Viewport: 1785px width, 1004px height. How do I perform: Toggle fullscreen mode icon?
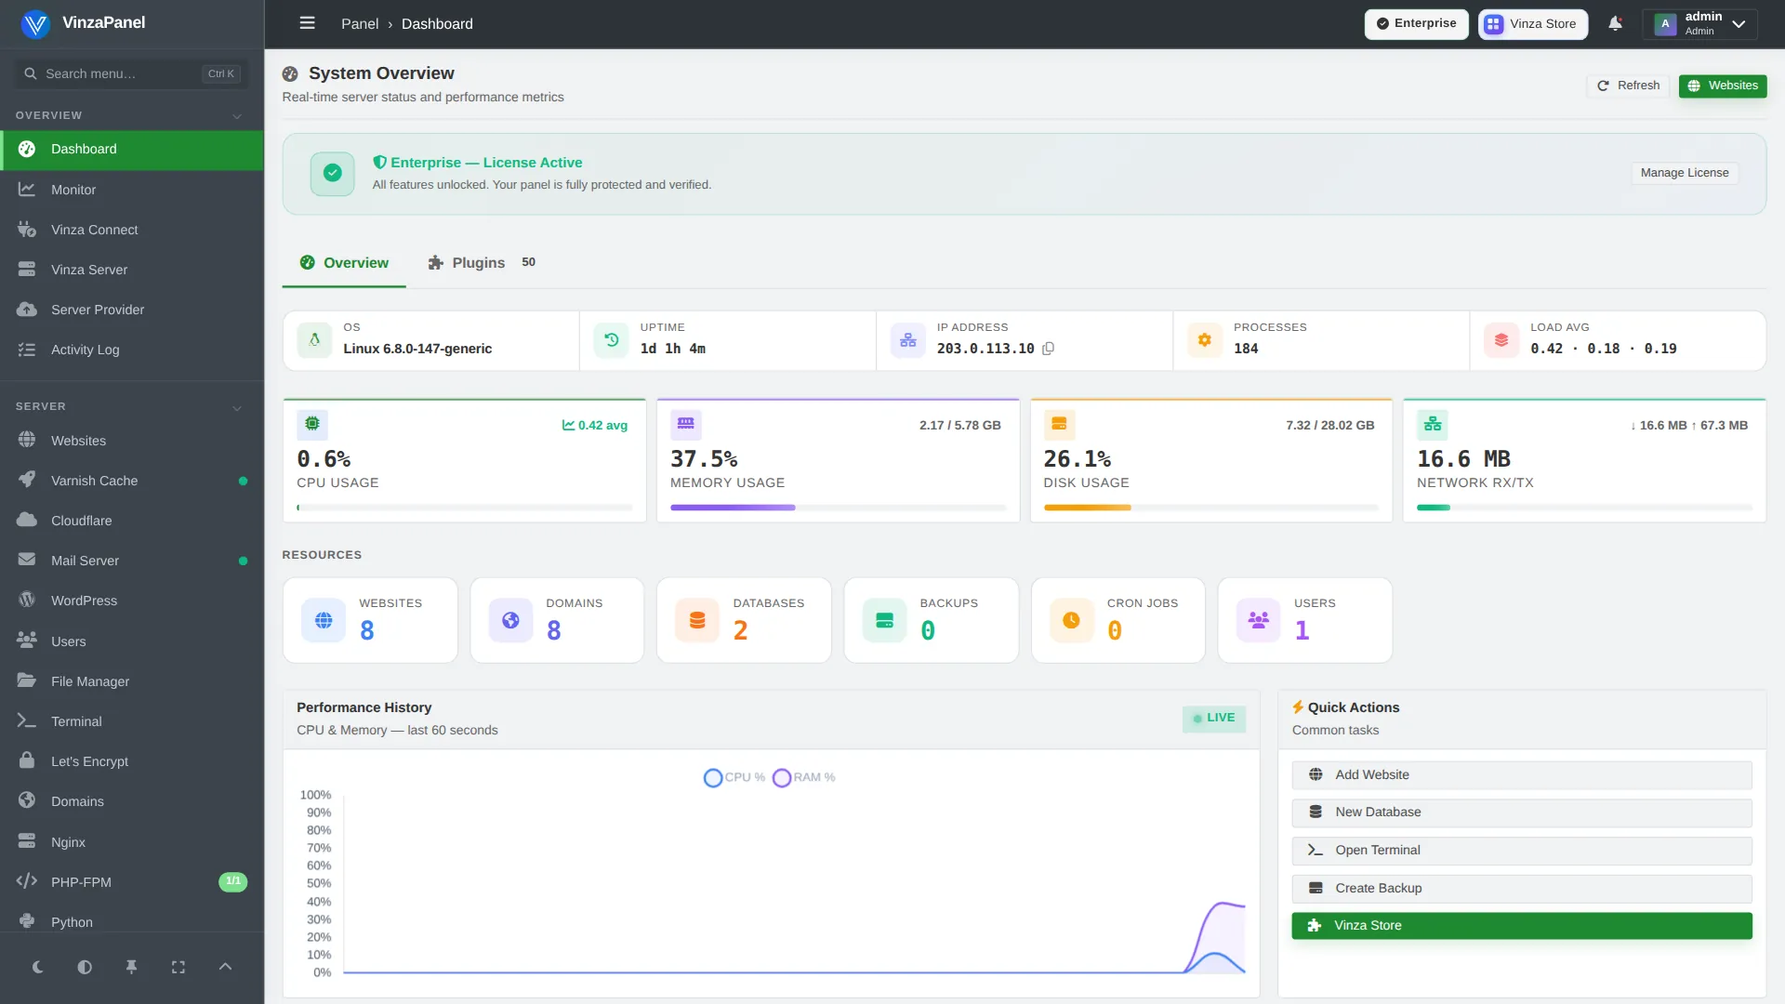(178, 967)
